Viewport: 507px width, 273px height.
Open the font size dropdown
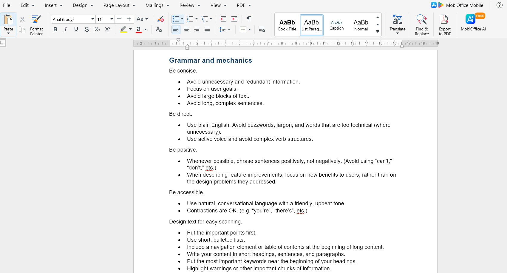coord(112,19)
